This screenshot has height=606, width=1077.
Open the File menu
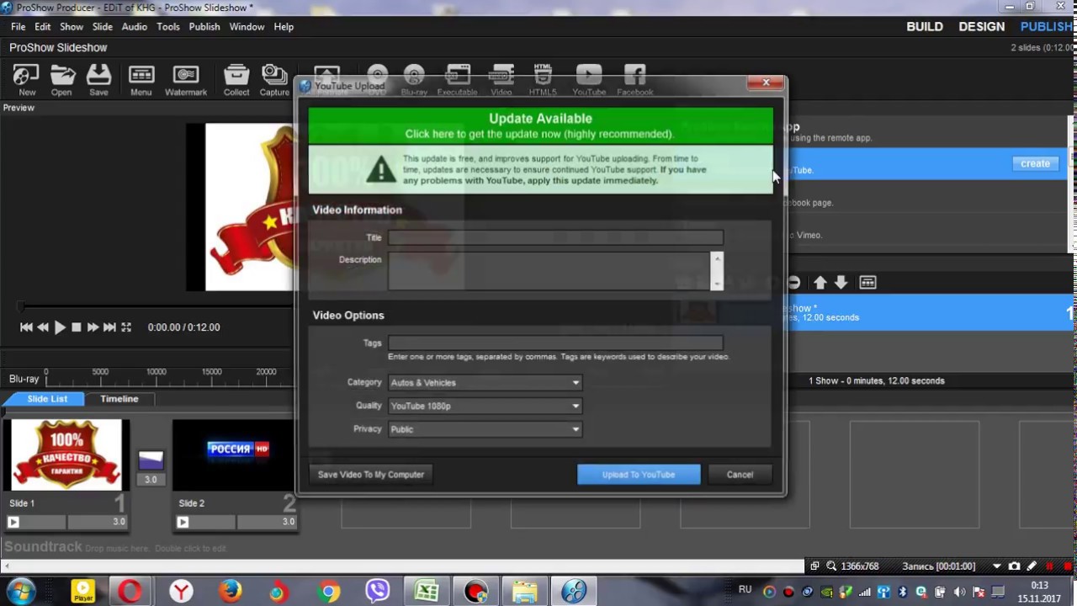tap(19, 27)
